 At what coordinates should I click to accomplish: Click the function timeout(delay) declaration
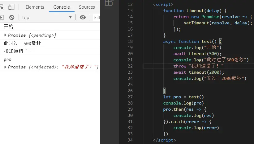(x=195, y=11)
